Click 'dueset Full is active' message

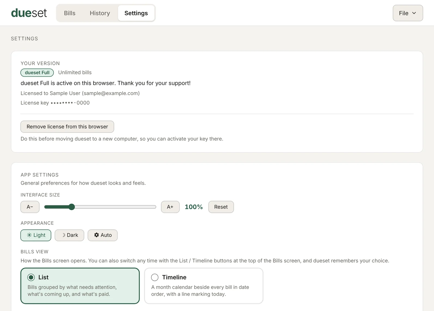pos(106,83)
